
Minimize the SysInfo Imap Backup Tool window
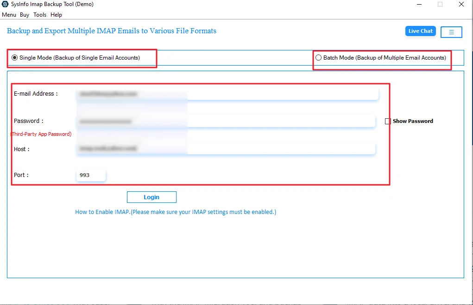coord(418,4)
